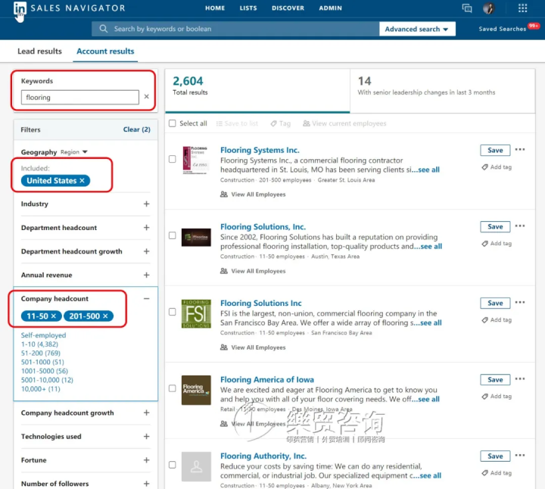
Task: Click the search magnifier icon
Action: pyautogui.click(x=103, y=29)
